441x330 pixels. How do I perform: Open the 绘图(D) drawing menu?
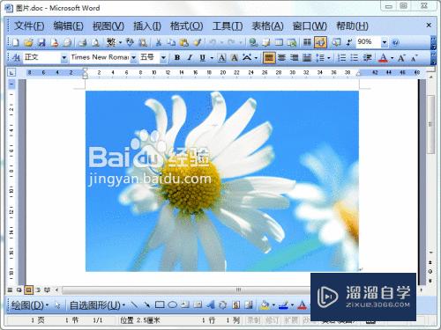point(30,305)
